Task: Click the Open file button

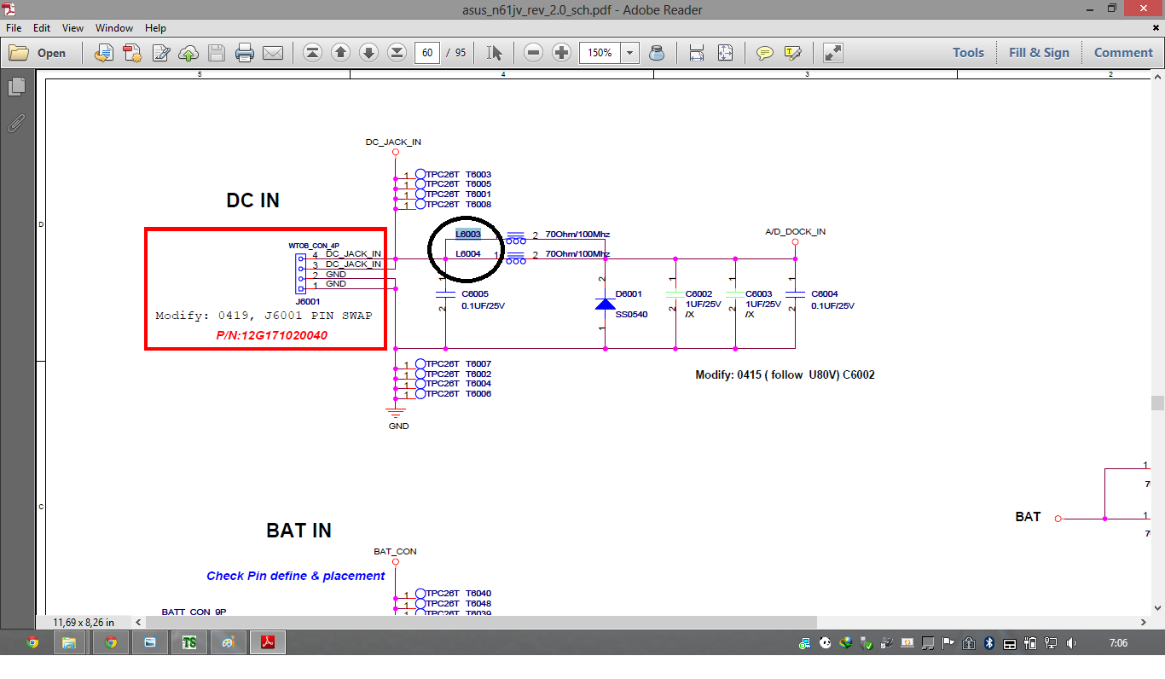Action: point(38,53)
